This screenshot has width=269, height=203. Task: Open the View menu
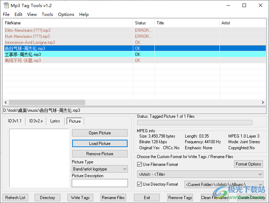coord(32,14)
